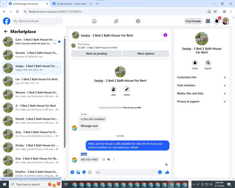The height and width of the screenshot is (188, 235).
Task: Open Task View on the taskbar
Action: tap(66, 184)
